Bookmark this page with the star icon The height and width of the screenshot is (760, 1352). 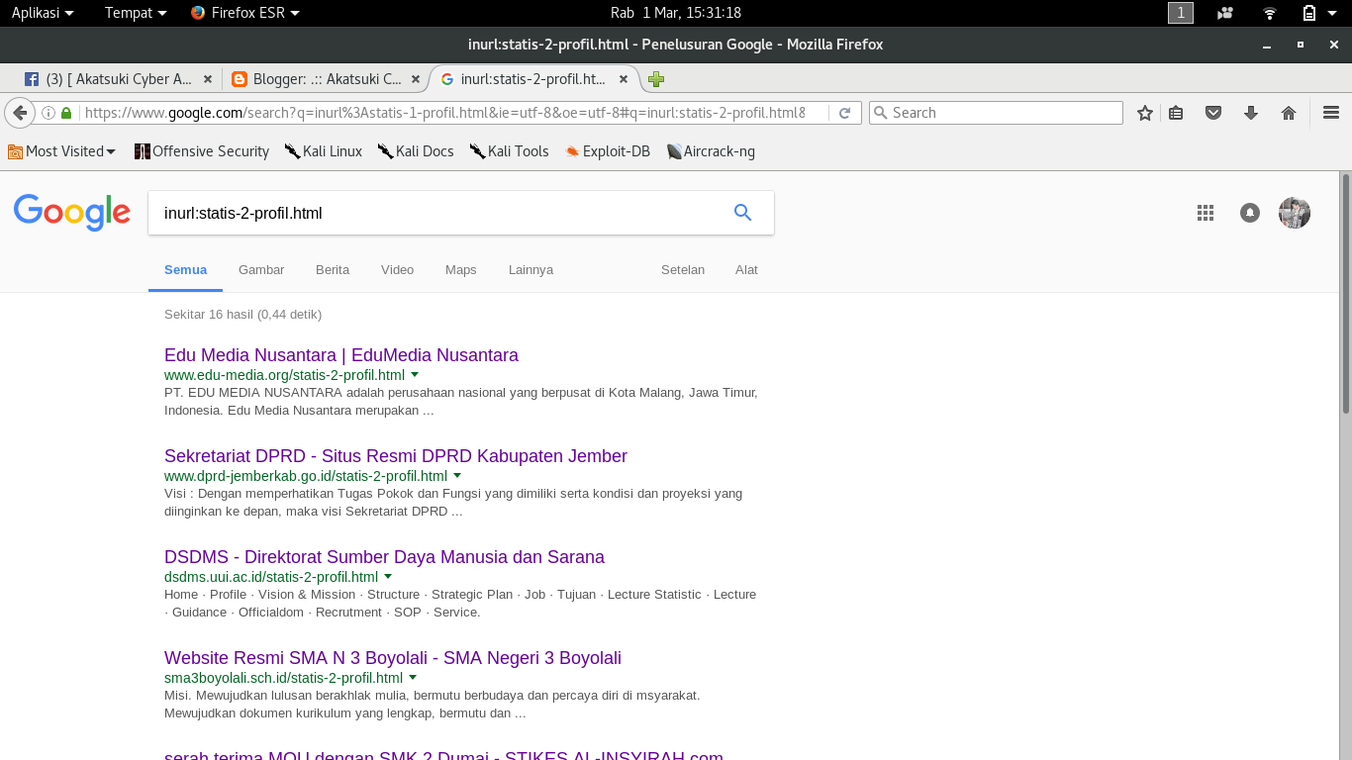coord(1145,113)
